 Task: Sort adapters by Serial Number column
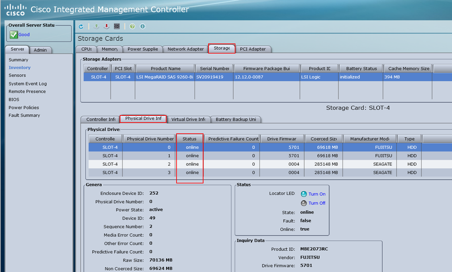214,69
